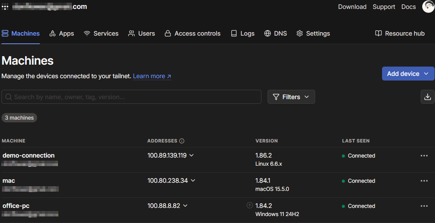The height and width of the screenshot is (223, 435).
Task: Click update available icon for office-pc
Action: click(250, 206)
